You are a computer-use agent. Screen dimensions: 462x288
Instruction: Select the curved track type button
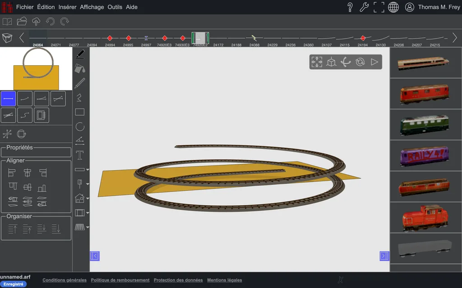[25, 99]
